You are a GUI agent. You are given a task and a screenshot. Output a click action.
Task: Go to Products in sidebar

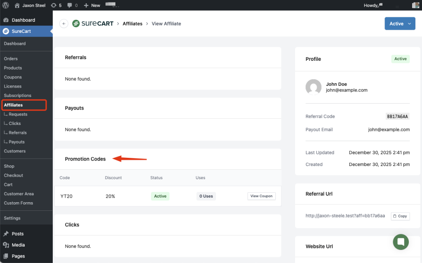13,68
